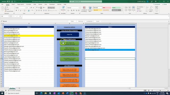Click the Increase Indent icon

pos(46,11)
